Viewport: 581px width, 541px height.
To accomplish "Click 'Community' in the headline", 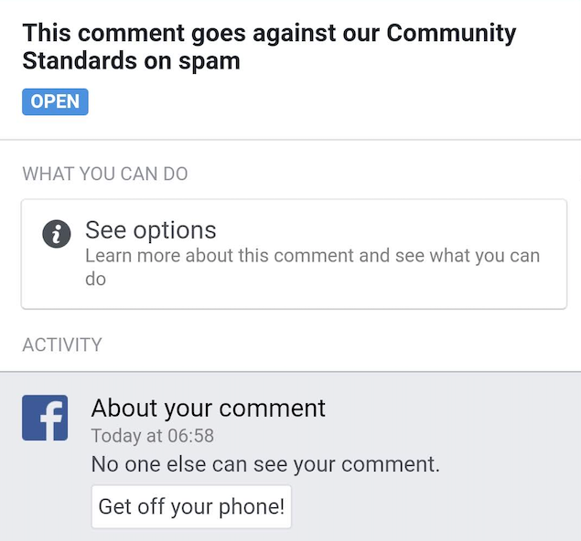I will pos(451,34).
